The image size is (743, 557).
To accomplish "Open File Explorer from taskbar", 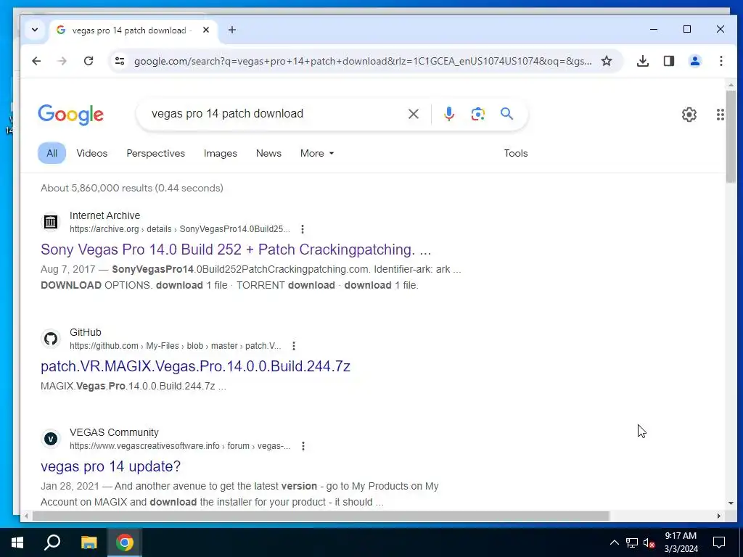I will [89, 542].
